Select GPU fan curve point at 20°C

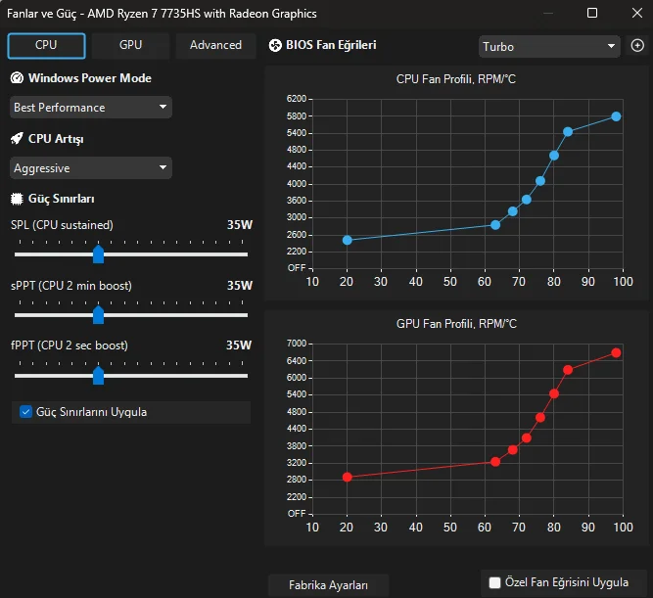347,477
